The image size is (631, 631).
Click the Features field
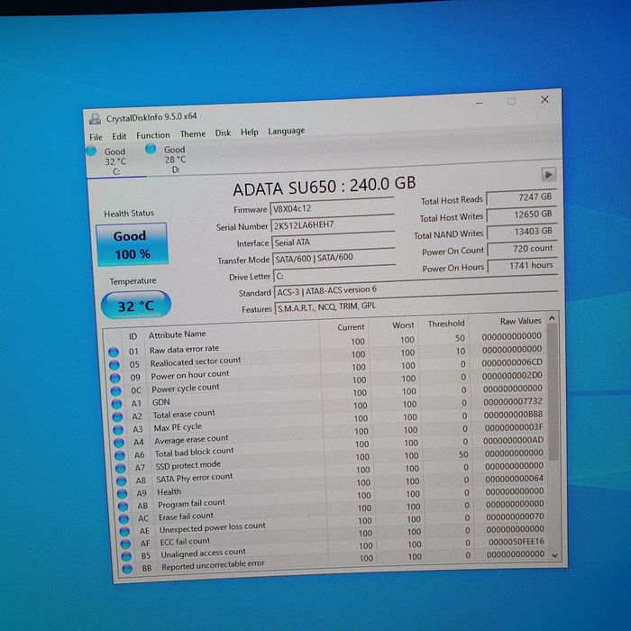pyautogui.click(x=416, y=306)
